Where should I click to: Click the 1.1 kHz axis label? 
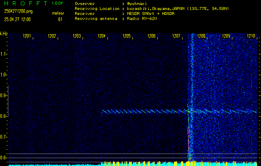coord(3,54)
